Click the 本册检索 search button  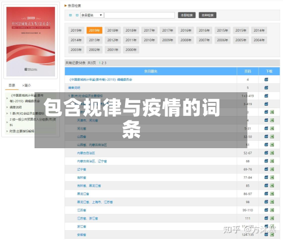pos(187,15)
